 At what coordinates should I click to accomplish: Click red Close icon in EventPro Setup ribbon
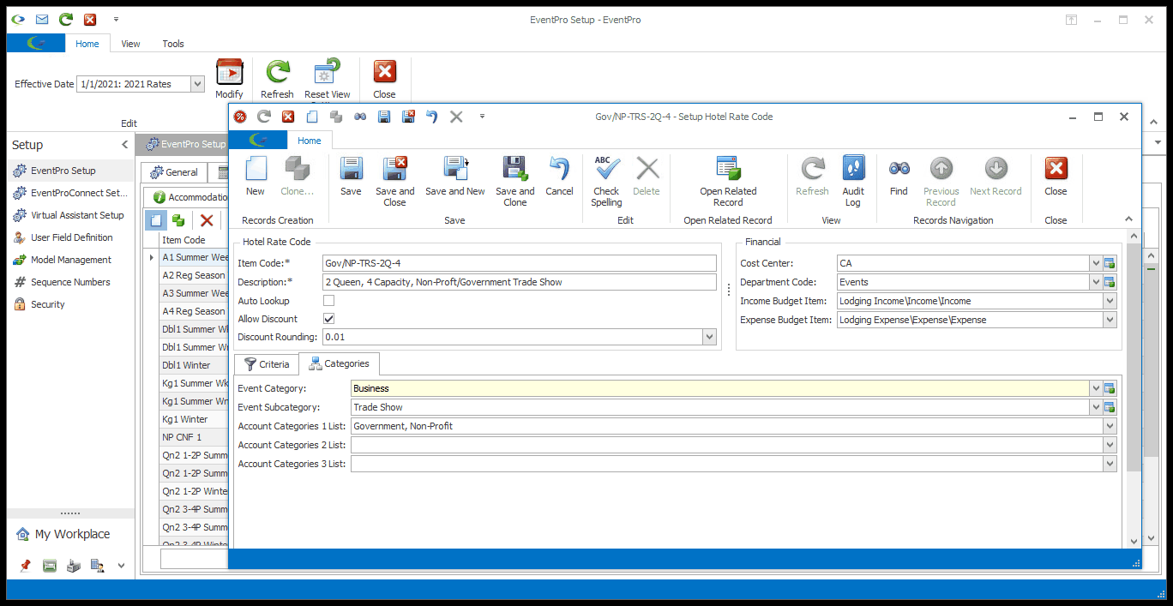click(384, 72)
